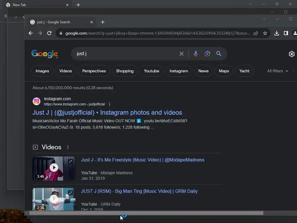Click the 'About 6,150,000,000 results' text
The height and width of the screenshot is (223, 297).
(x=73, y=88)
